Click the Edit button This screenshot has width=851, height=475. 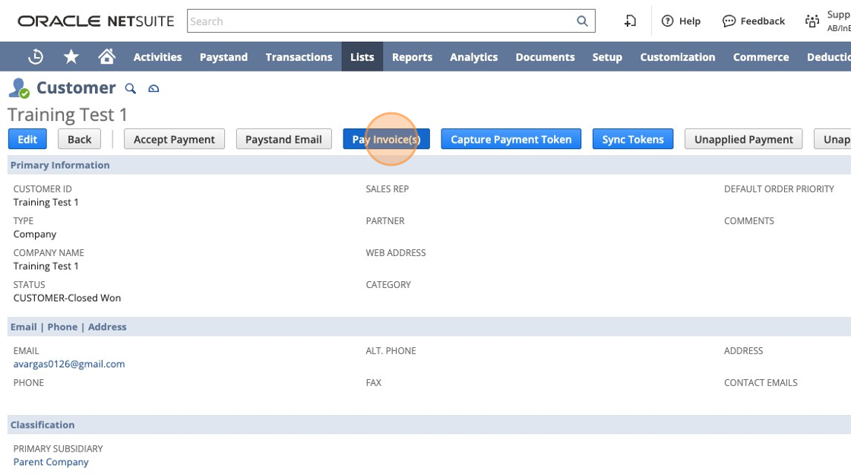pyautogui.click(x=27, y=139)
